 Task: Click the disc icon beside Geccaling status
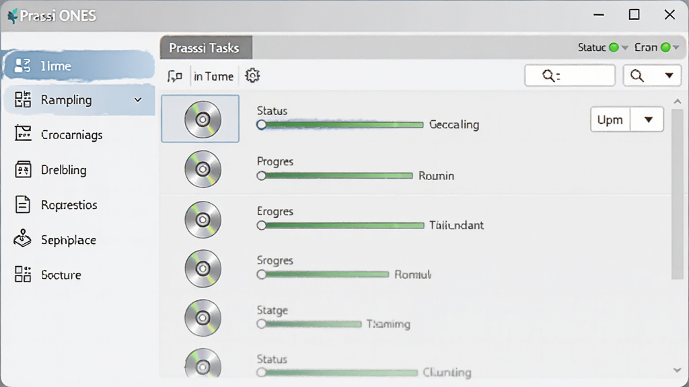click(x=203, y=120)
